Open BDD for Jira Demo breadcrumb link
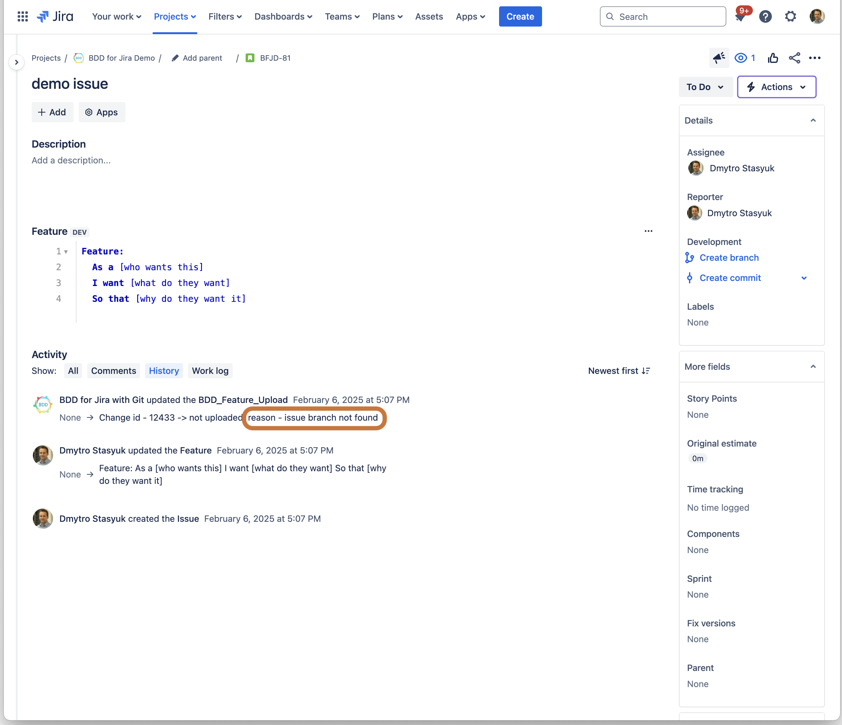 coord(121,58)
